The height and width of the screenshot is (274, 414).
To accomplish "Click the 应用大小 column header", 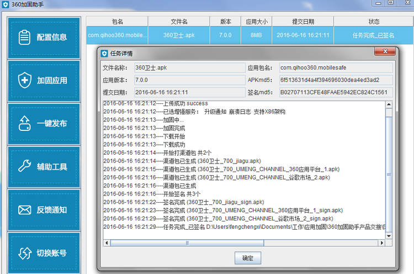I will coord(256,22).
